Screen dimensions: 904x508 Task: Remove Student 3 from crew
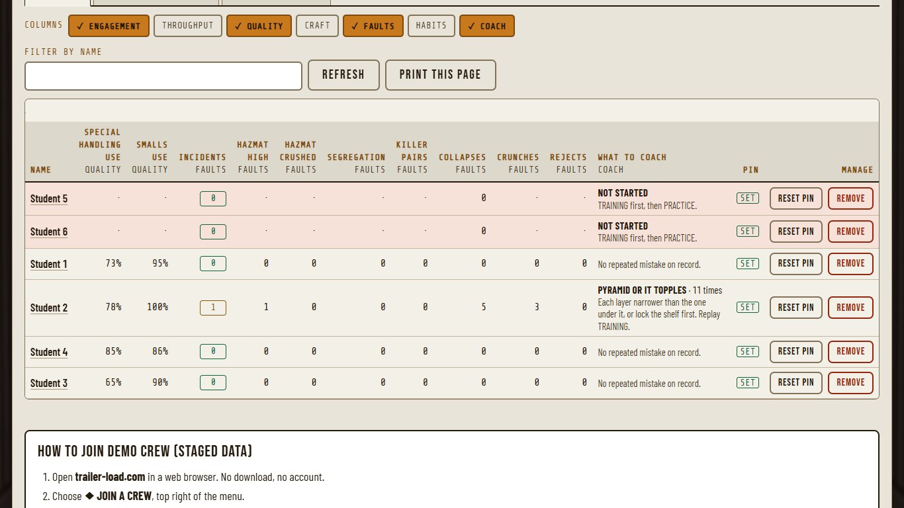(x=850, y=382)
